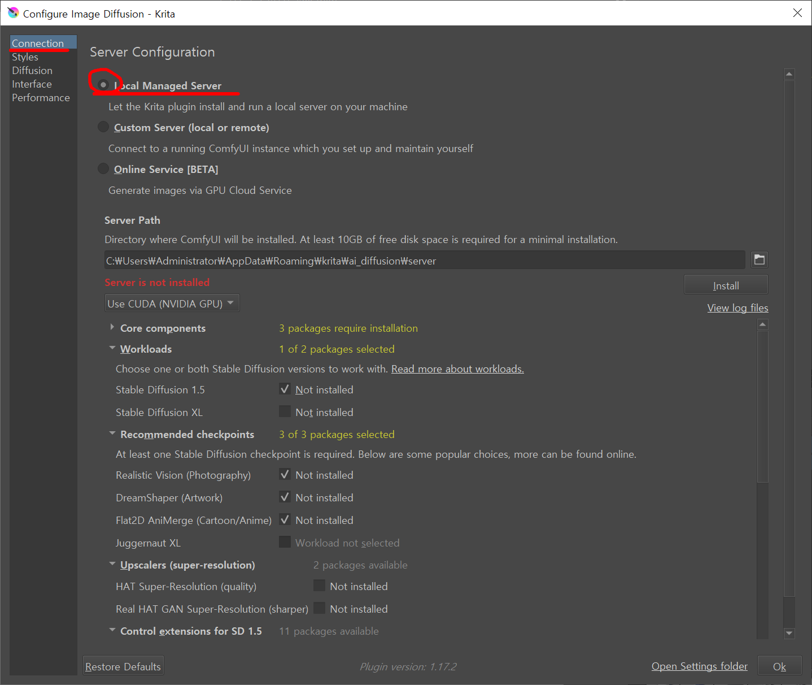
Task: Click 'Server is not installed' status text
Action: [157, 282]
